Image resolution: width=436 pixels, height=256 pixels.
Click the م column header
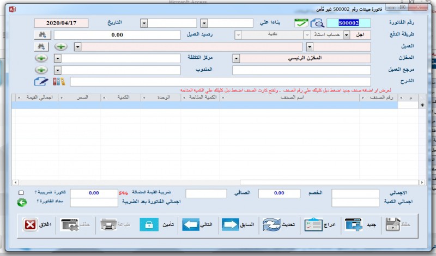[408, 97]
